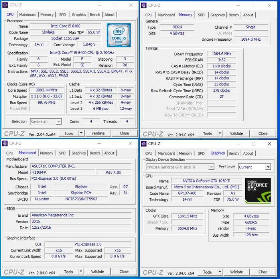The width and height of the screenshot is (280, 279).
Task: Click CPU-Z app icon in Memory window title
Action: (x=144, y=5)
